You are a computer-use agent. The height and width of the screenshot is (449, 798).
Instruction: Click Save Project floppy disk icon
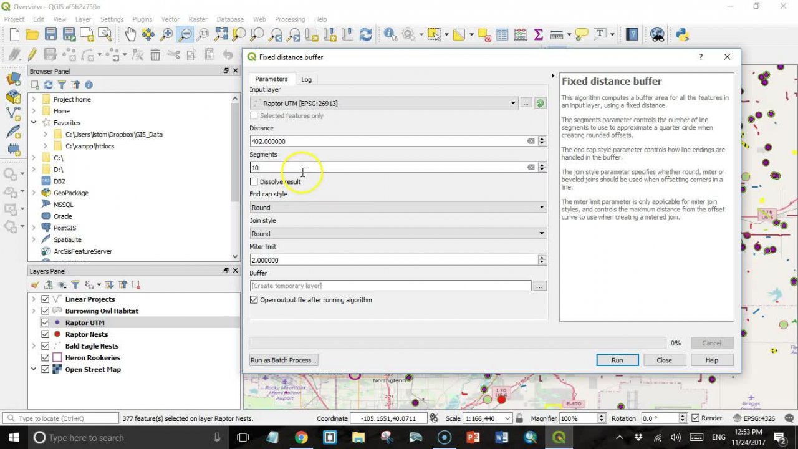click(50, 35)
